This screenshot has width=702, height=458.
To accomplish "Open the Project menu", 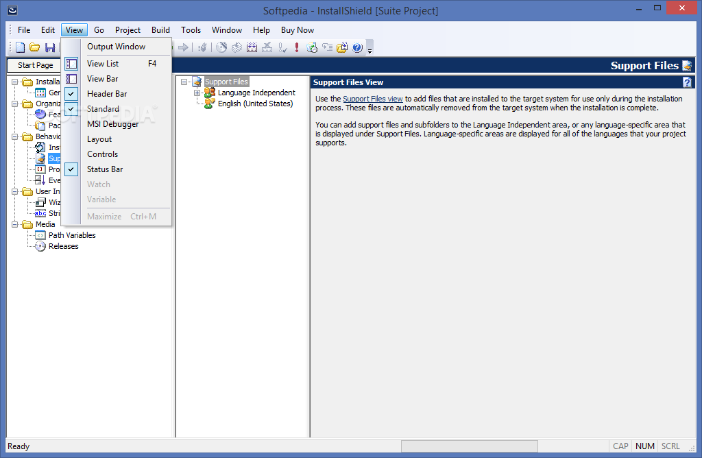I will tap(128, 30).
